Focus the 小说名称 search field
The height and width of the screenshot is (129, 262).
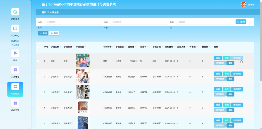point(73,22)
